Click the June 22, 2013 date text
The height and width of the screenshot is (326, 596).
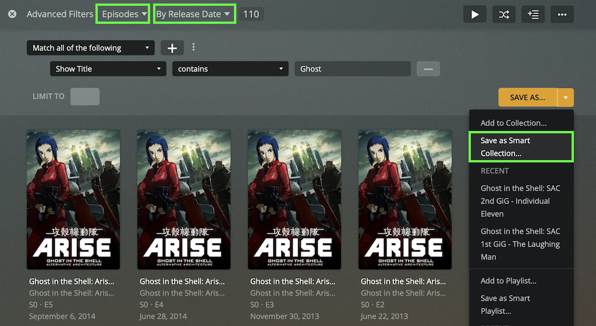click(x=384, y=316)
